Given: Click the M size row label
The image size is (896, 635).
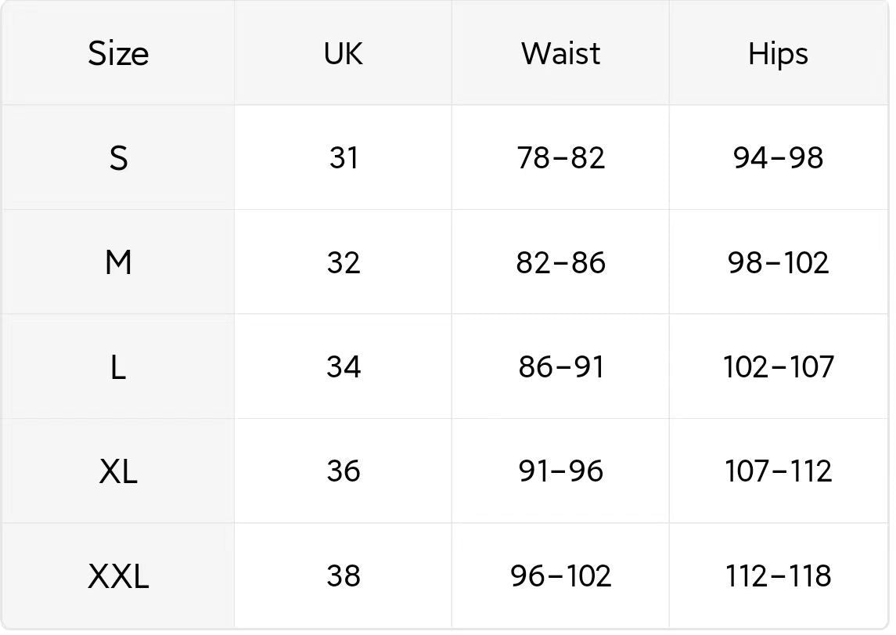Looking at the screenshot, I should (118, 263).
